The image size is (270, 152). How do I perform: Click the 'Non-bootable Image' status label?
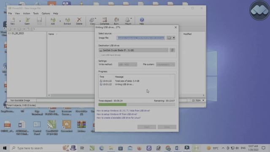pos(20,100)
